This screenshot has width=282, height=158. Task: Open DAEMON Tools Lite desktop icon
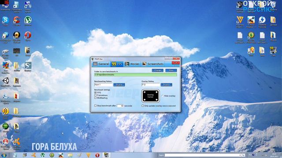[262, 20]
